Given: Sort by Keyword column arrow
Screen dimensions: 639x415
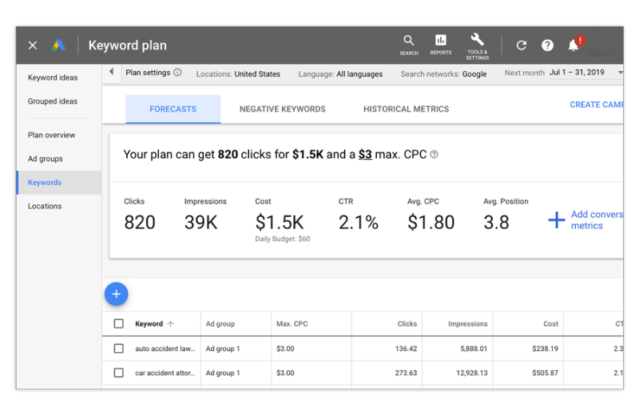Looking at the screenshot, I should pyautogui.click(x=171, y=324).
